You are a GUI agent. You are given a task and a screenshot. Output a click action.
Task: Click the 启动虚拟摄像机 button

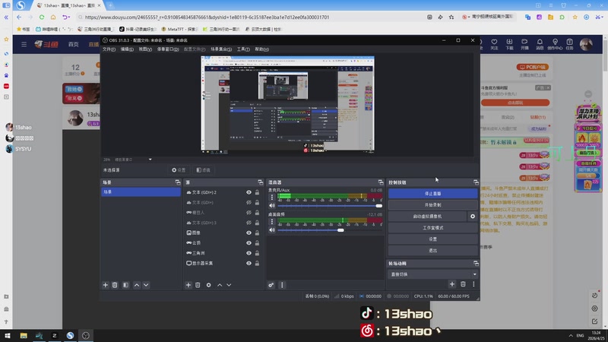point(427,217)
